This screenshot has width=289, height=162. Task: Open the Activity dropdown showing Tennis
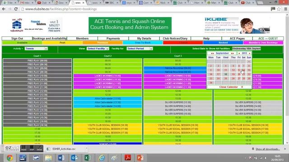coord(36,49)
